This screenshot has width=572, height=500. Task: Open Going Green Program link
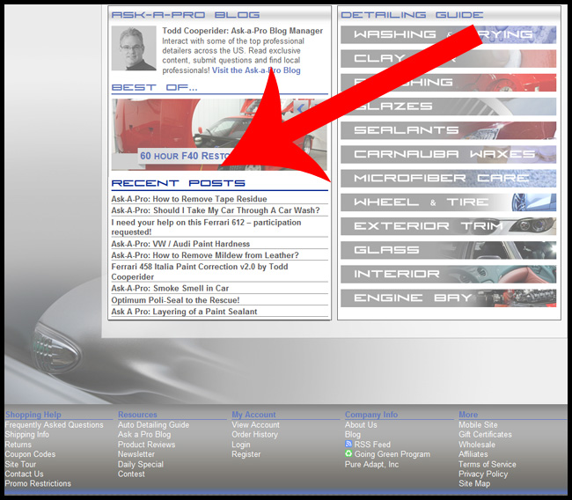(392, 454)
